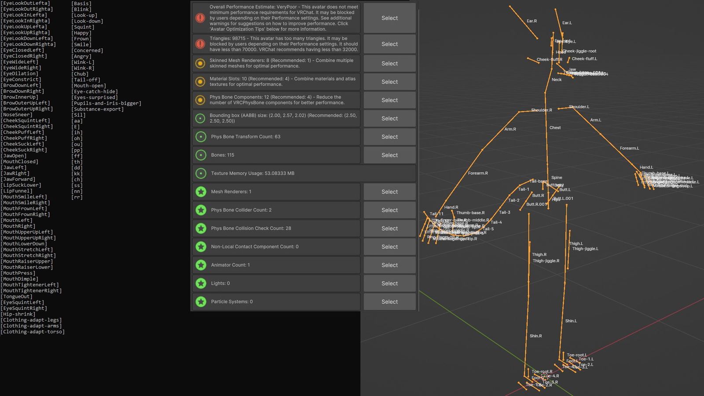Click Select next to Bones: 115

pos(389,155)
